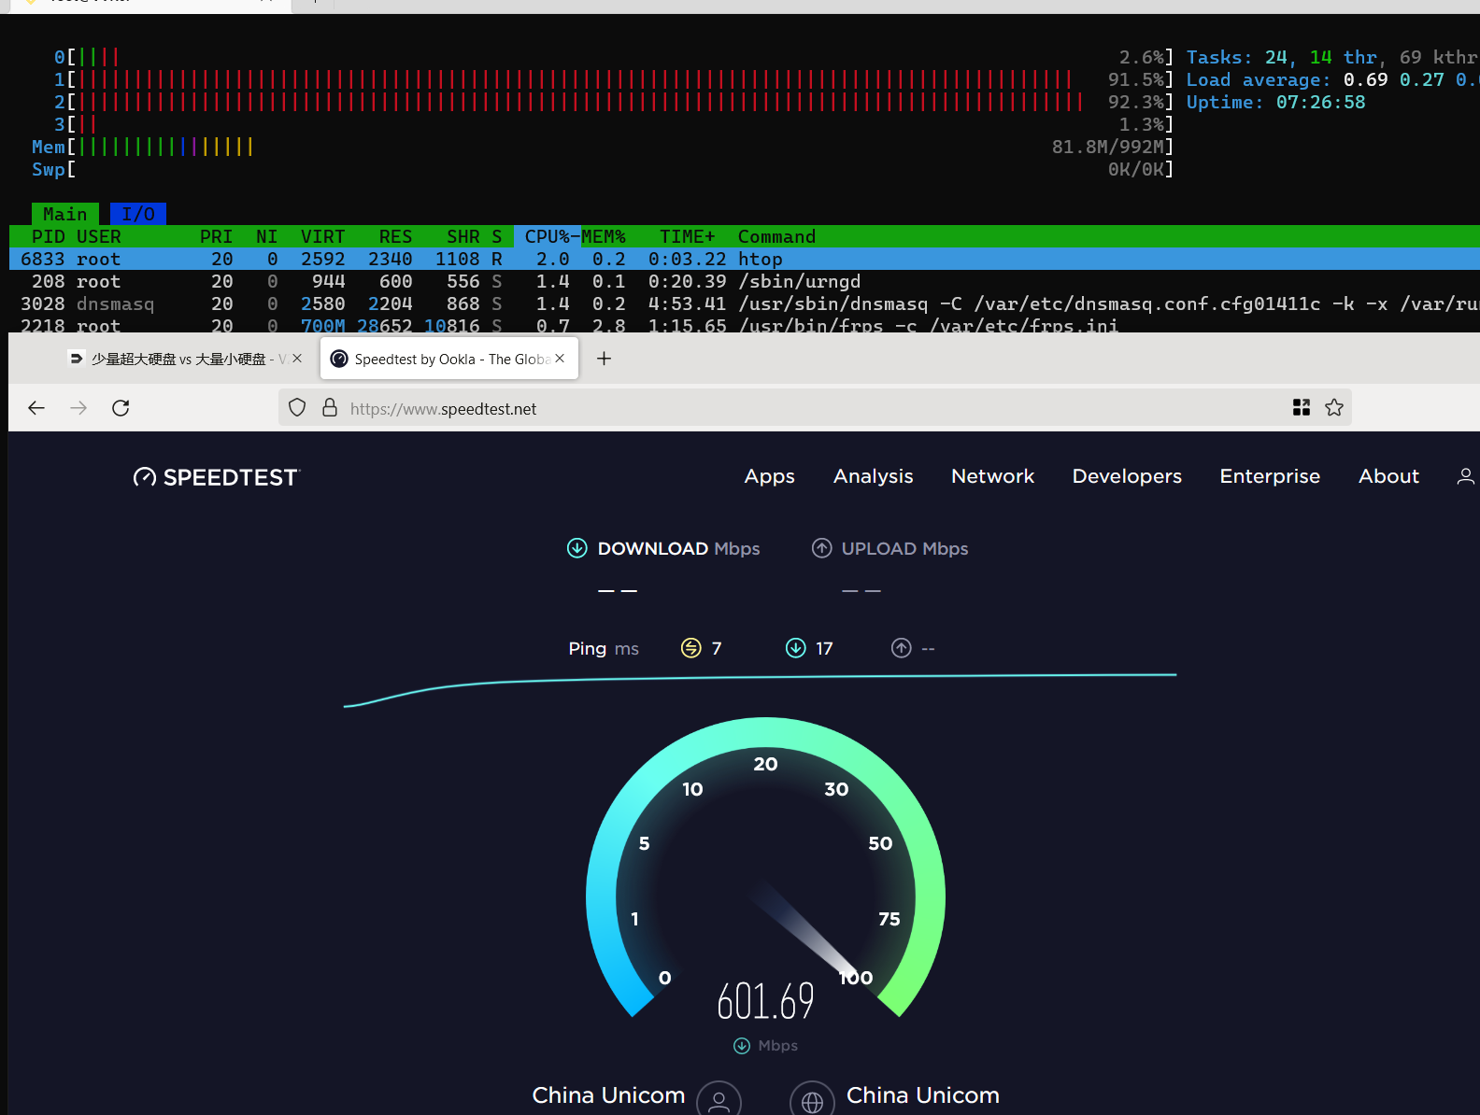Open the user account icon in Speedtest header
This screenshot has height=1115, width=1480.
click(x=1464, y=477)
